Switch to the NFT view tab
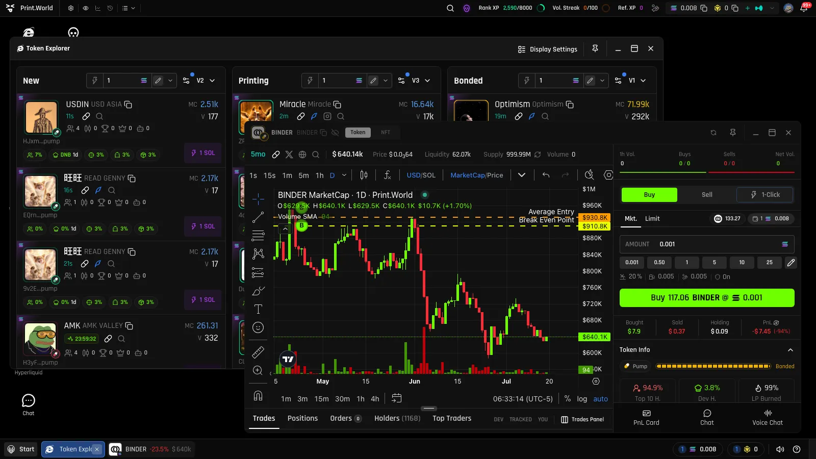The image size is (816, 459). coord(386,133)
